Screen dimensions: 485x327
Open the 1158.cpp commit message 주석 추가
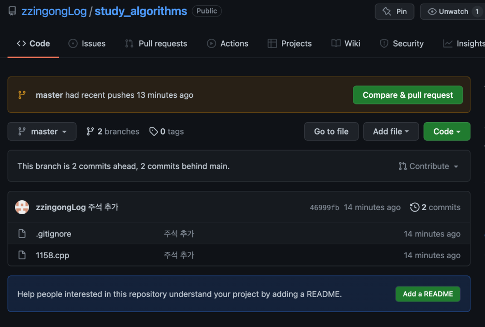(179, 255)
